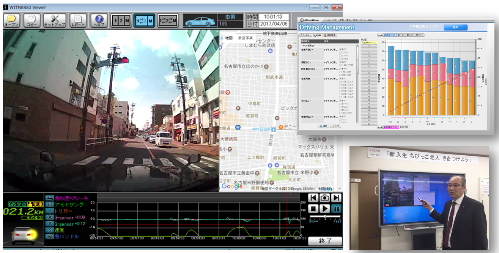Click the red playback position marker on graph
499x253 pixels.
287,216
